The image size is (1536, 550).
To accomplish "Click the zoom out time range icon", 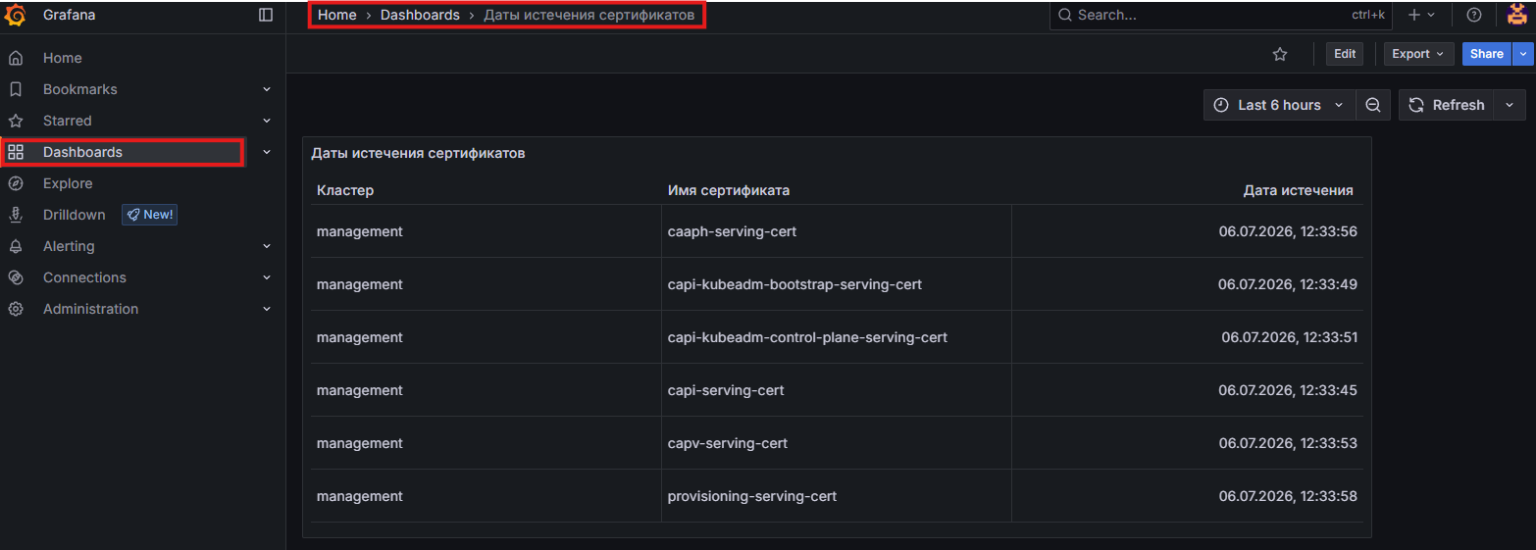I will (1373, 105).
